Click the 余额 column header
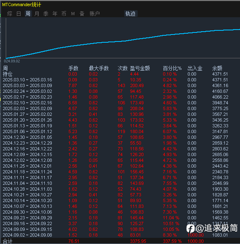The height and width of the screenshot is (244, 240). 217,68
